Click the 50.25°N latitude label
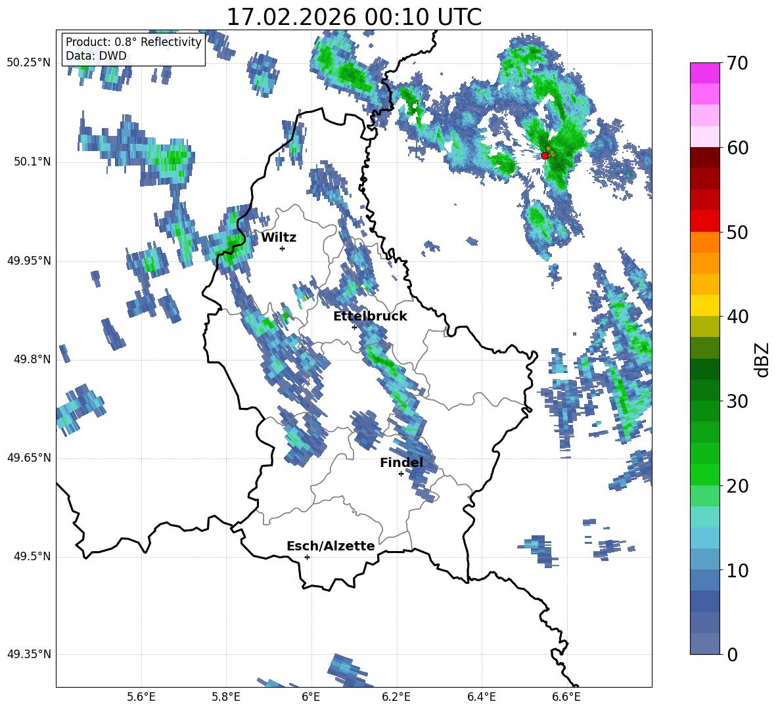Image resolution: width=778 pixels, height=710 pixels. point(29,63)
